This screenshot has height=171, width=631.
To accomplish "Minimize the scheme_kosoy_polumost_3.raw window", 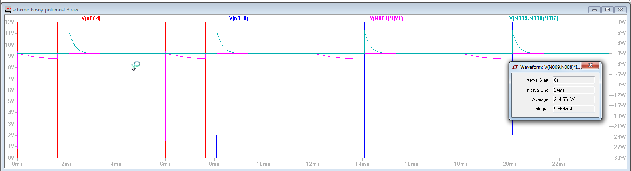I will tap(594, 10).
